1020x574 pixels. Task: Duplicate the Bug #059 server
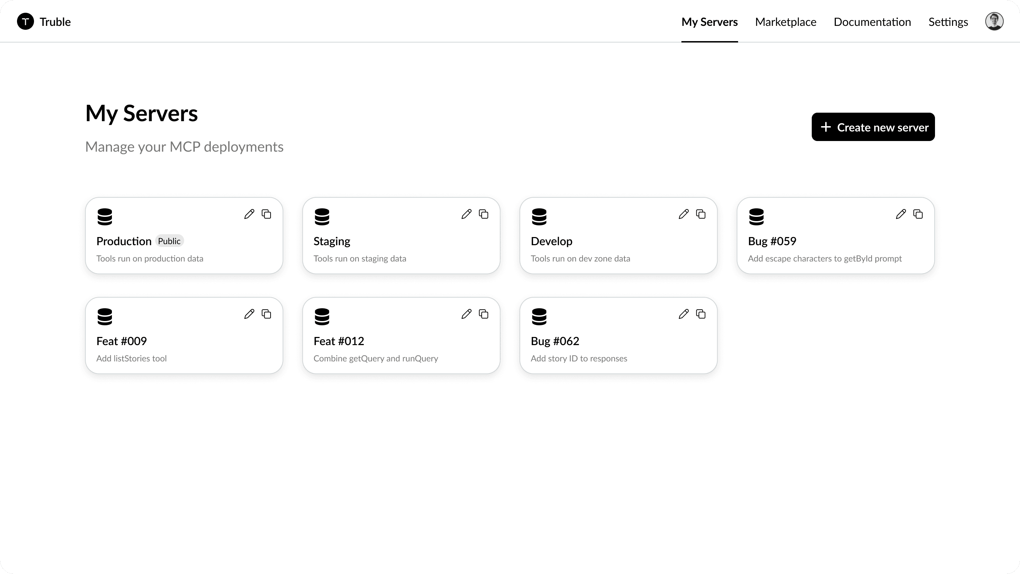pos(918,214)
